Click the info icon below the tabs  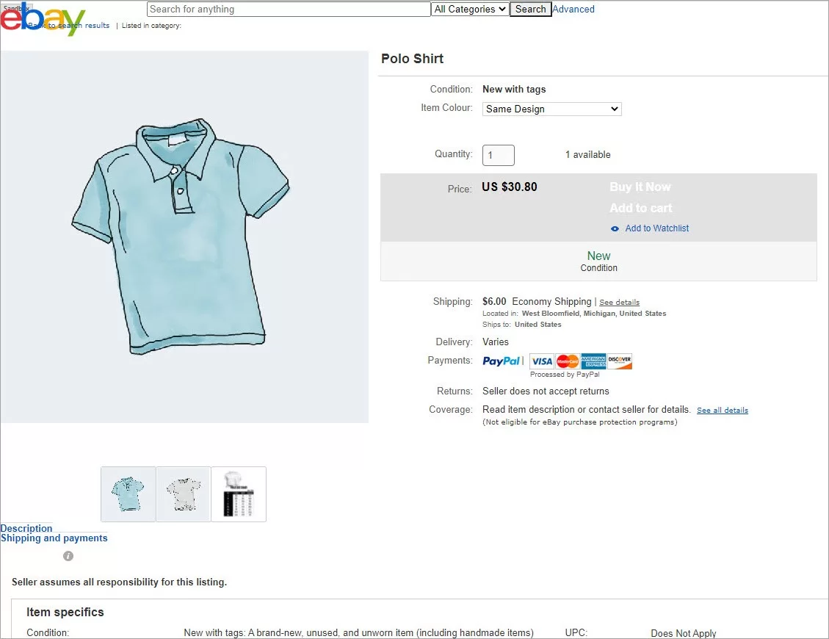point(68,556)
